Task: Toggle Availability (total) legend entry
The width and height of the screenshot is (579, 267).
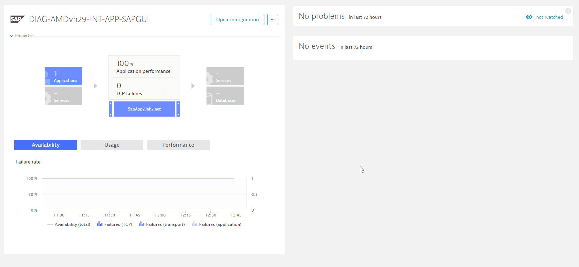Action: pos(69,224)
